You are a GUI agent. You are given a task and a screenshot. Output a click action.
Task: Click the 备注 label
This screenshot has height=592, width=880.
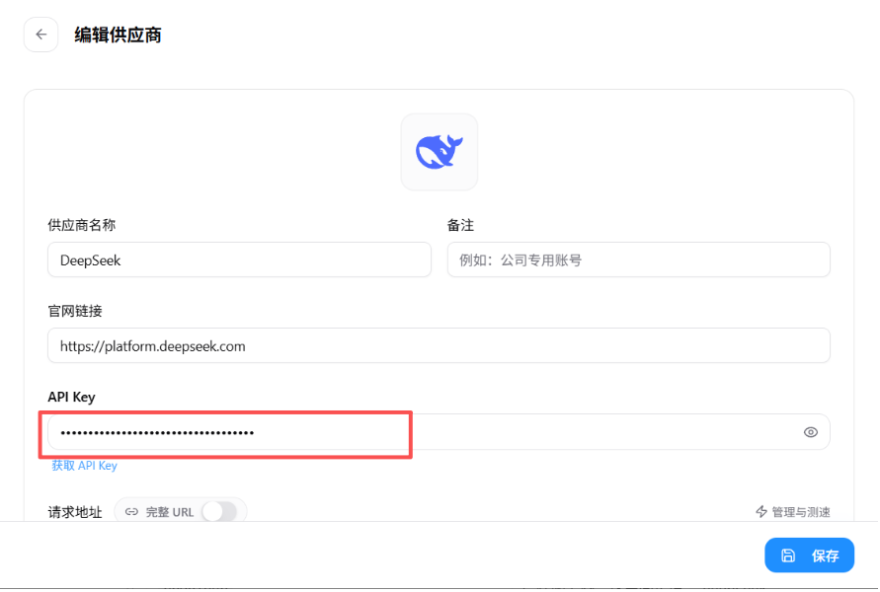point(461,225)
